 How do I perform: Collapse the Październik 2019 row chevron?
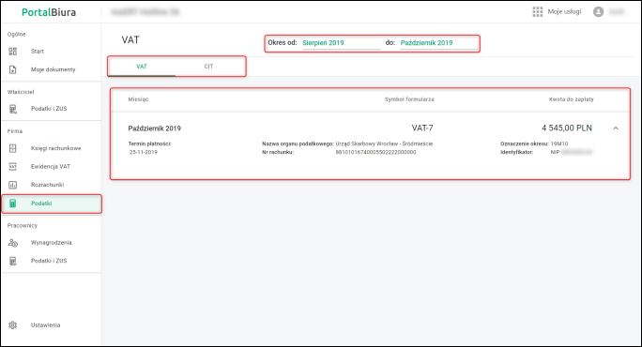[x=616, y=128]
